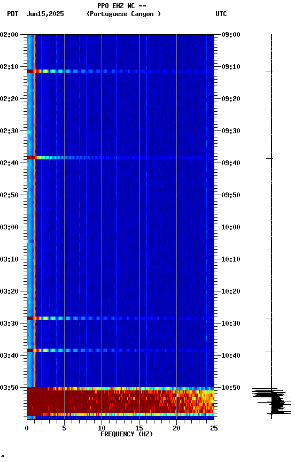The image size is (295, 462).
Task: Click the '10:10' UTC time label
Action: point(231,259)
